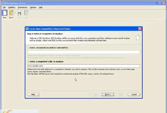Click the competitor URL text field
This screenshot has width=167, height=113.
click(83, 66)
